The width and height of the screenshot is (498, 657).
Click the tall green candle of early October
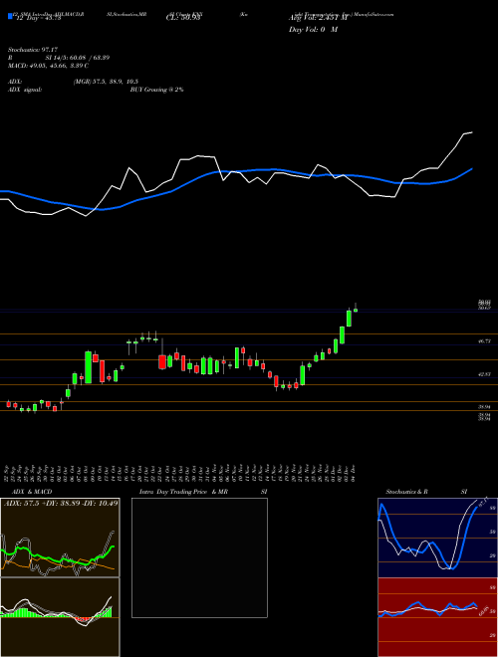(88, 367)
